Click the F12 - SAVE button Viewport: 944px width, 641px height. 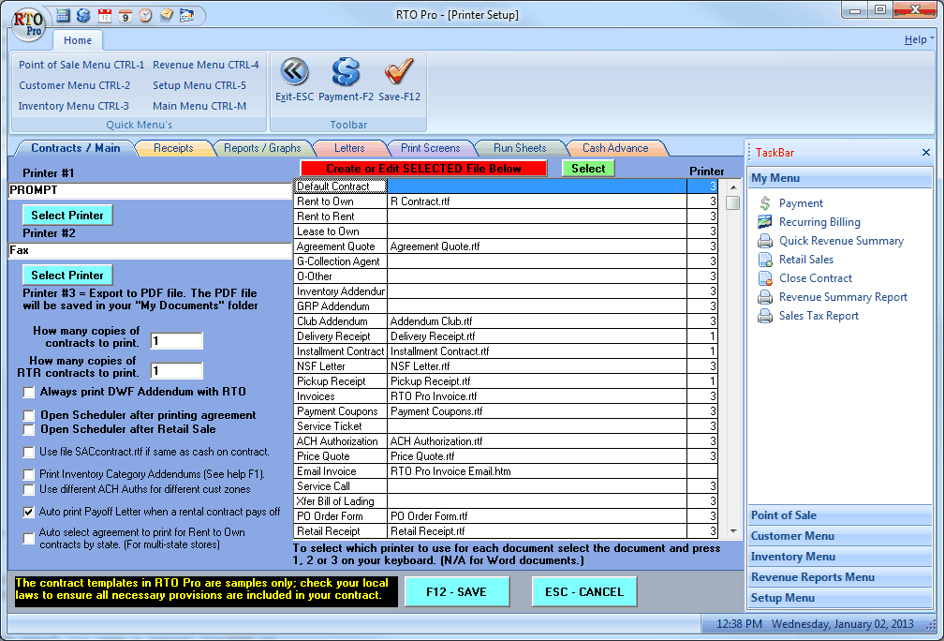click(457, 592)
